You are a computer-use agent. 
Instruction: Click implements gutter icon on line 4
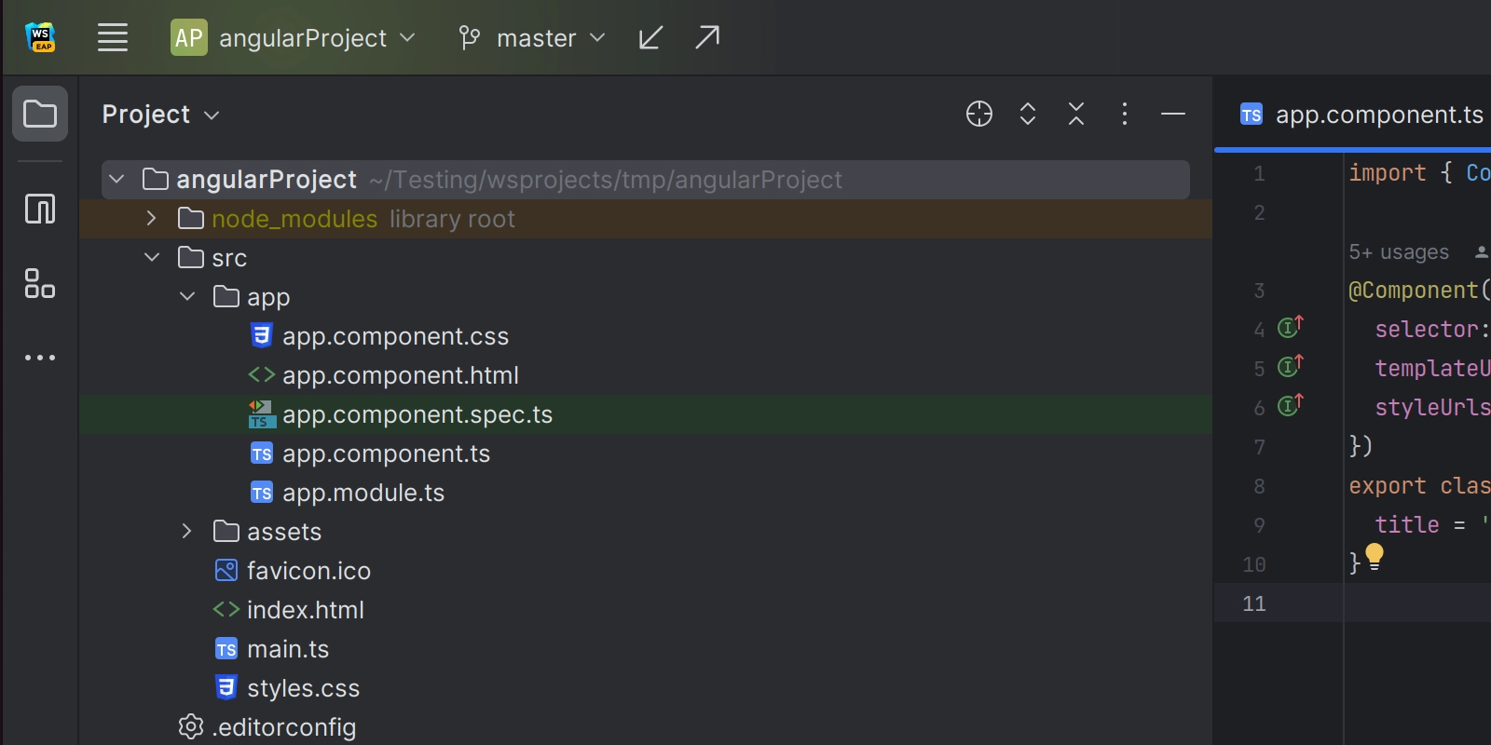tap(1291, 327)
